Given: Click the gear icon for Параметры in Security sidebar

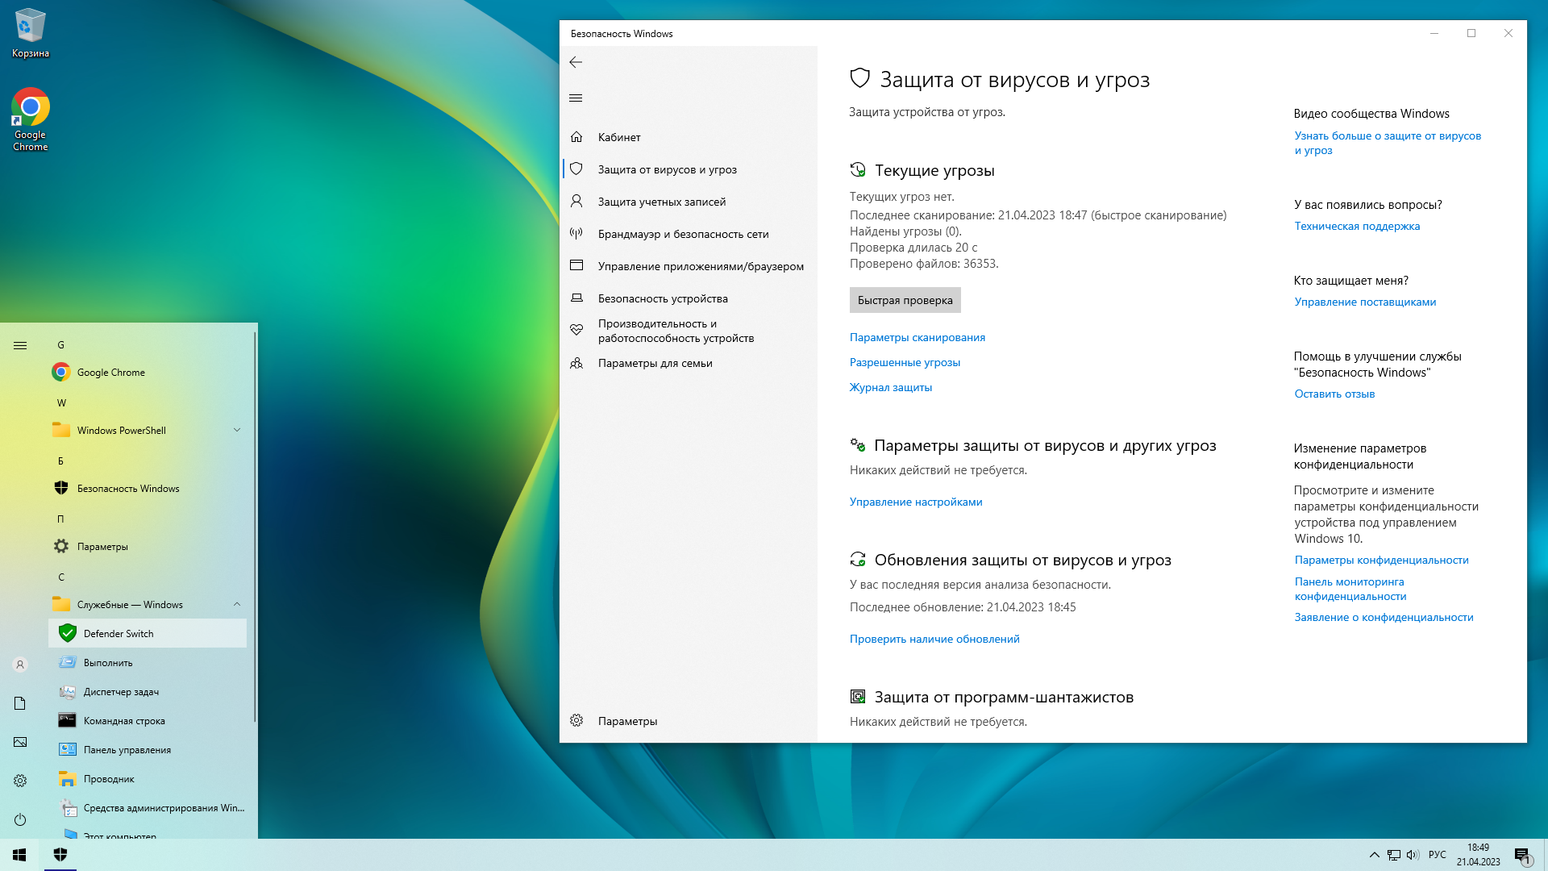Looking at the screenshot, I should click(576, 720).
